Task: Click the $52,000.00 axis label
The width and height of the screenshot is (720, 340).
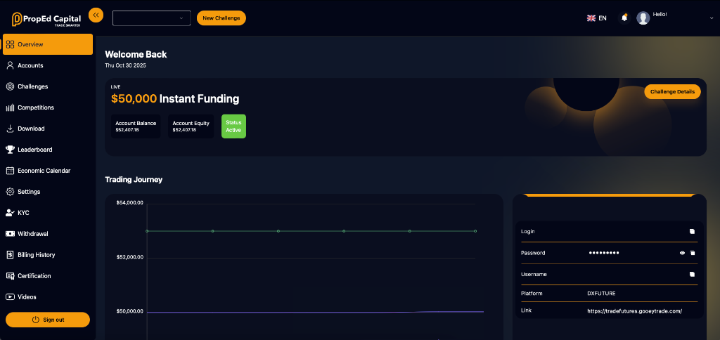Action: [130, 257]
